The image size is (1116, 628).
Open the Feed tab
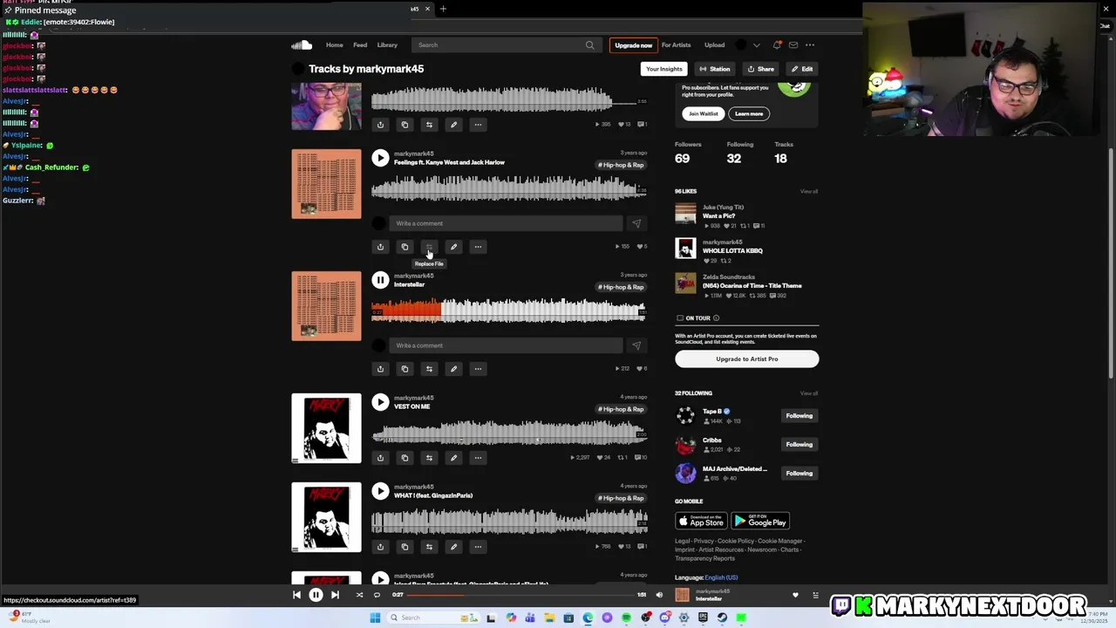[x=360, y=45]
